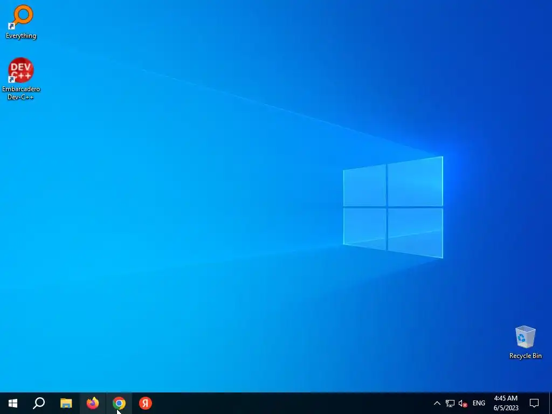Select the Everything desktop shortcut
552x414 pixels.
(21, 22)
